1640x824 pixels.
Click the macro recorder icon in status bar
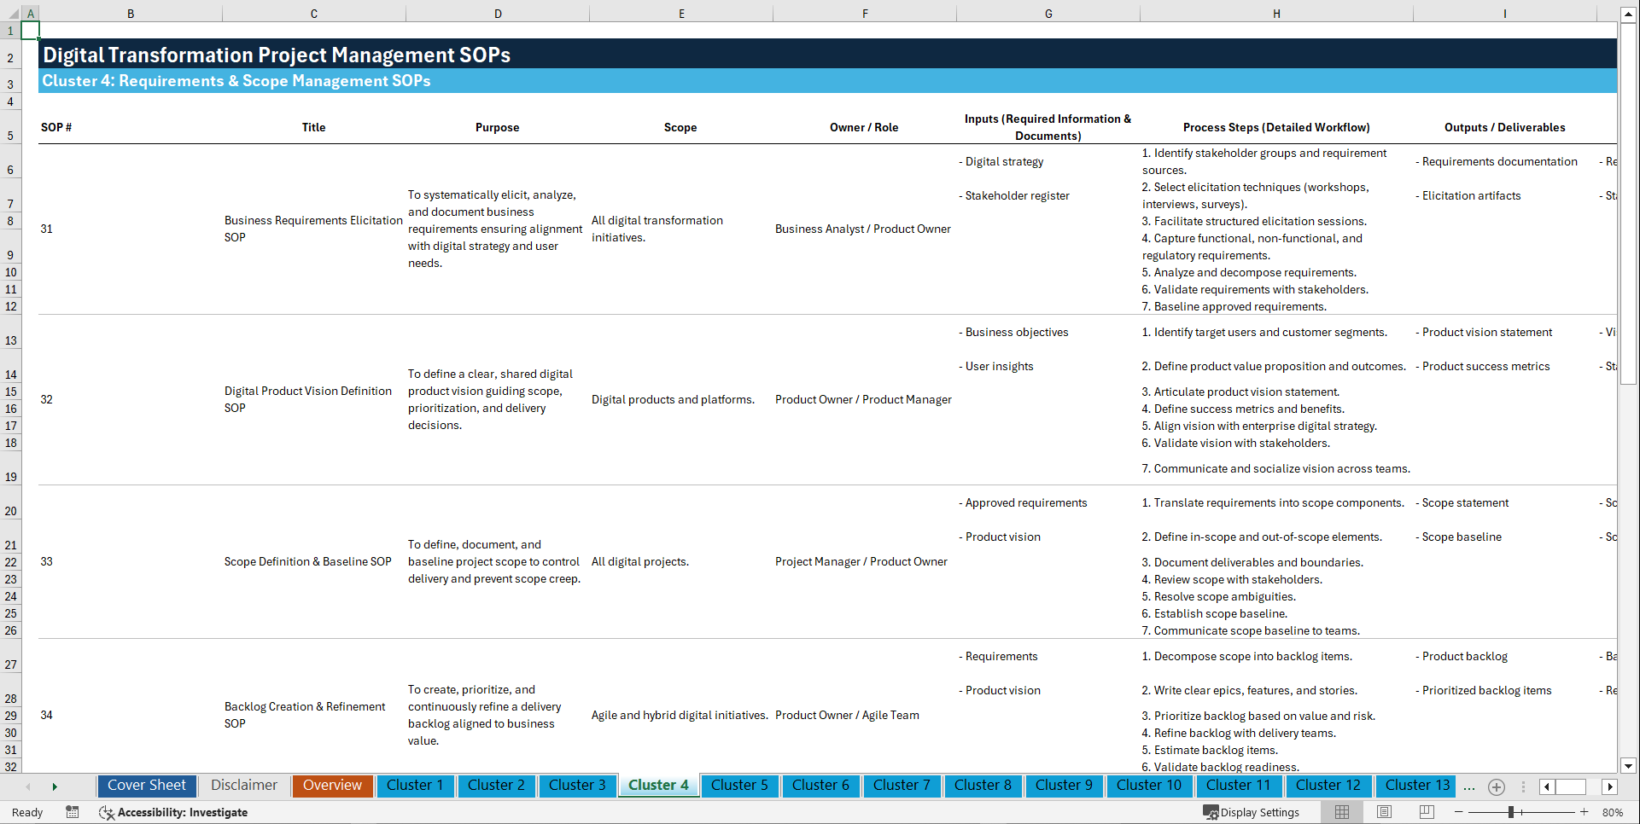73,812
